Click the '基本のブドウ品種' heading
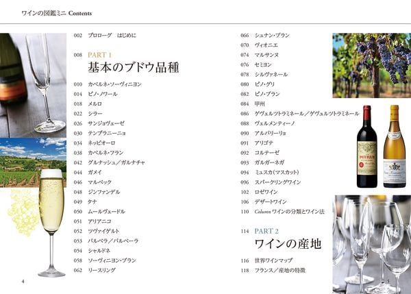Screen dimensions: 411x294 (134, 67)
